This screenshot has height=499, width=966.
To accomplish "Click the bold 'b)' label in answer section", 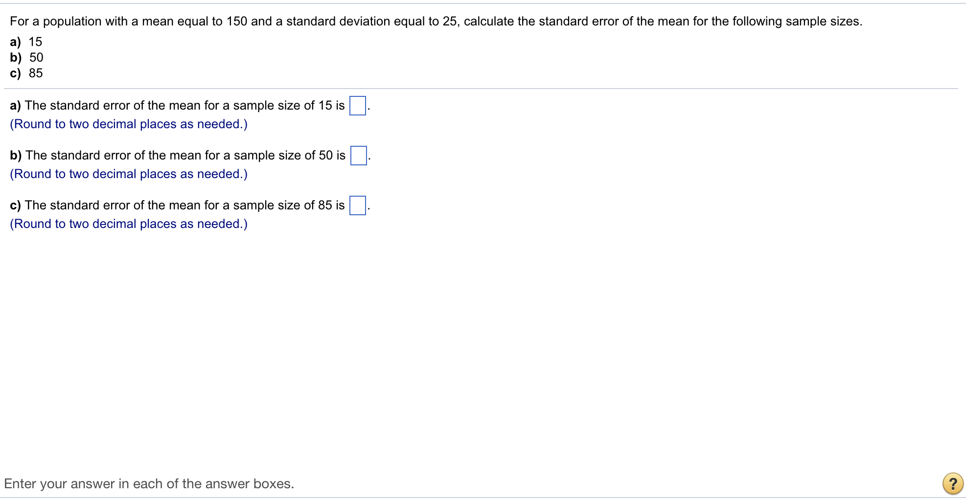I will tap(16, 156).
